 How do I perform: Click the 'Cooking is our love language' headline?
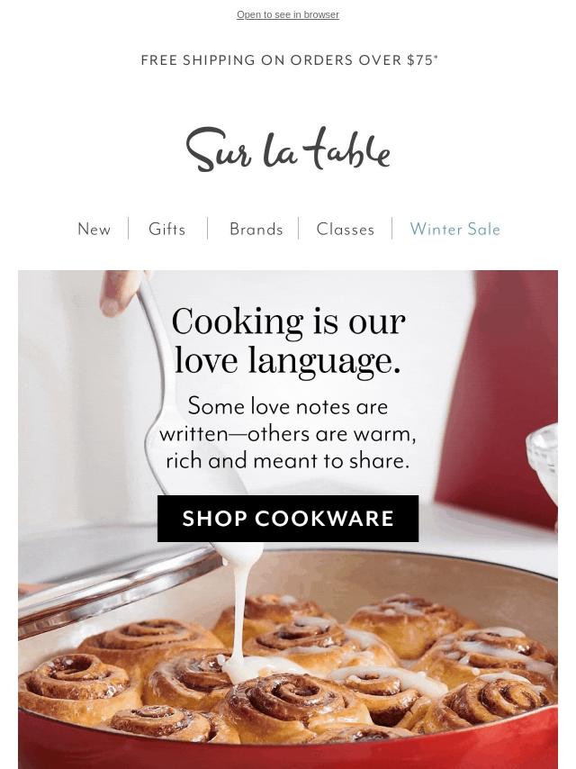tap(288, 341)
